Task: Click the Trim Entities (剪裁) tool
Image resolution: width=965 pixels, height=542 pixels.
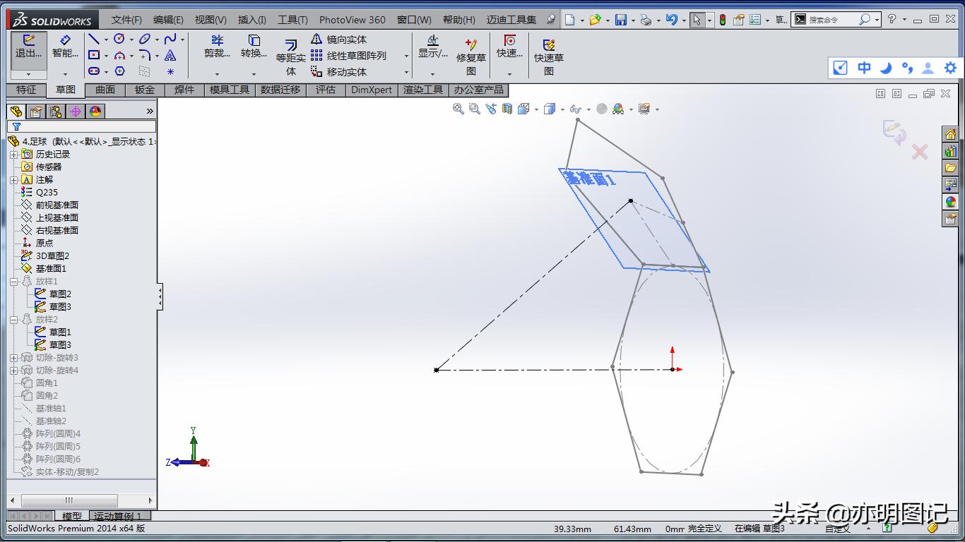Action: [x=217, y=47]
